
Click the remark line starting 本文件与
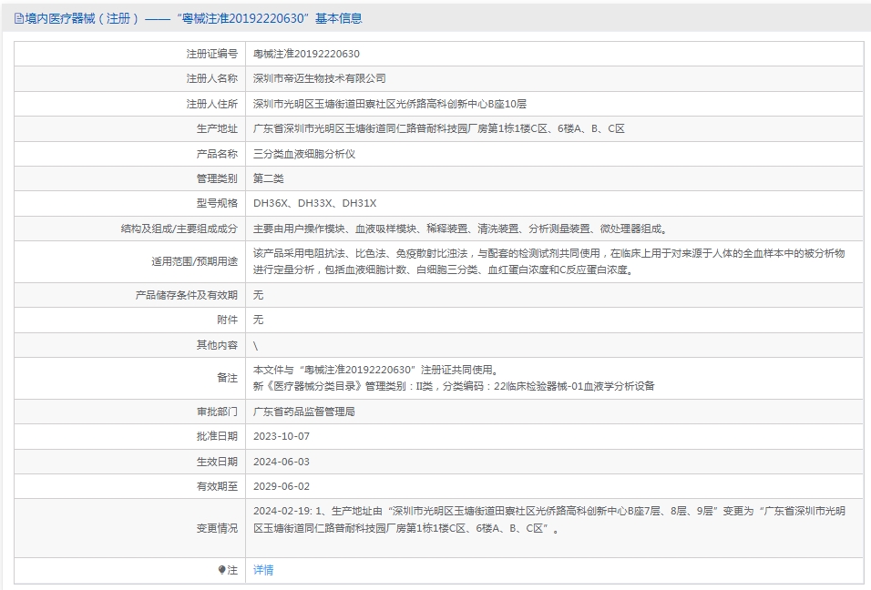click(378, 370)
